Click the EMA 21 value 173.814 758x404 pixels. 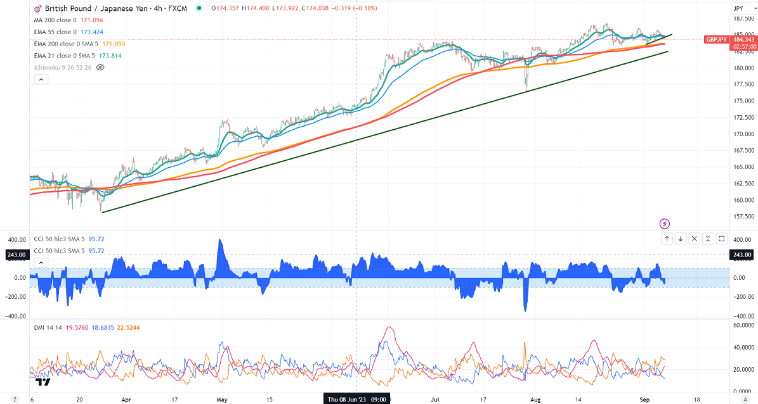point(110,56)
